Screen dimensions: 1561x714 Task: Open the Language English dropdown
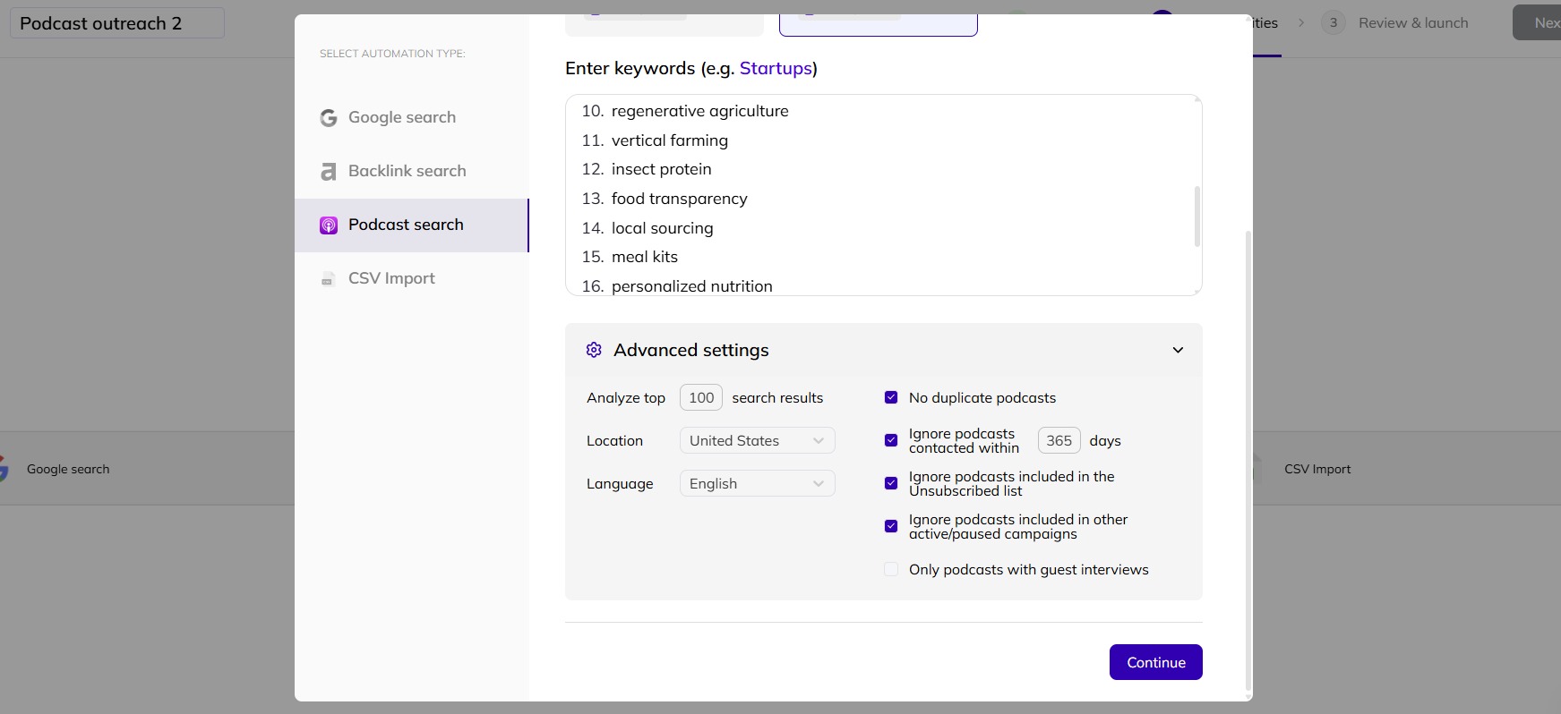pyautogui.click(x=757, y=483)
